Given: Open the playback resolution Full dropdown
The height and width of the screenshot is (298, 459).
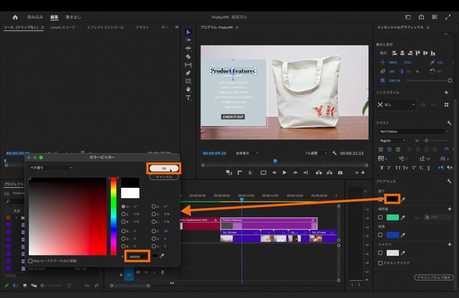Looking at the screenshot, I should tap(315, 153).
